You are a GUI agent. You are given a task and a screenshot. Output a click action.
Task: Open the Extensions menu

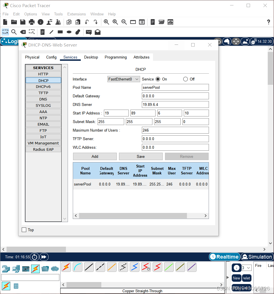(x=76, y=14)
